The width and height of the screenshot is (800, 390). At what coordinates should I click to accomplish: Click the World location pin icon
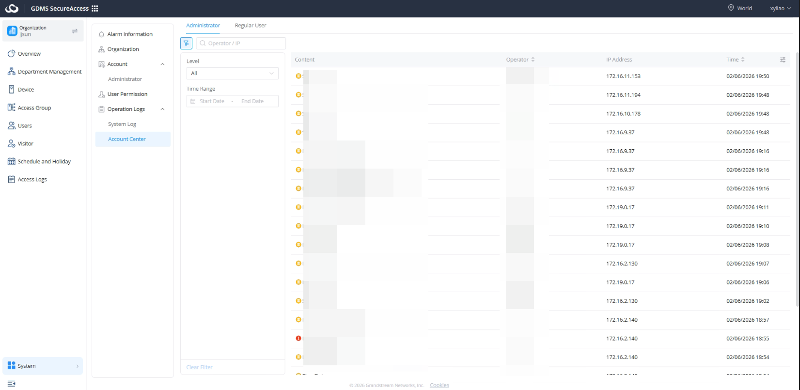(731, 8)
